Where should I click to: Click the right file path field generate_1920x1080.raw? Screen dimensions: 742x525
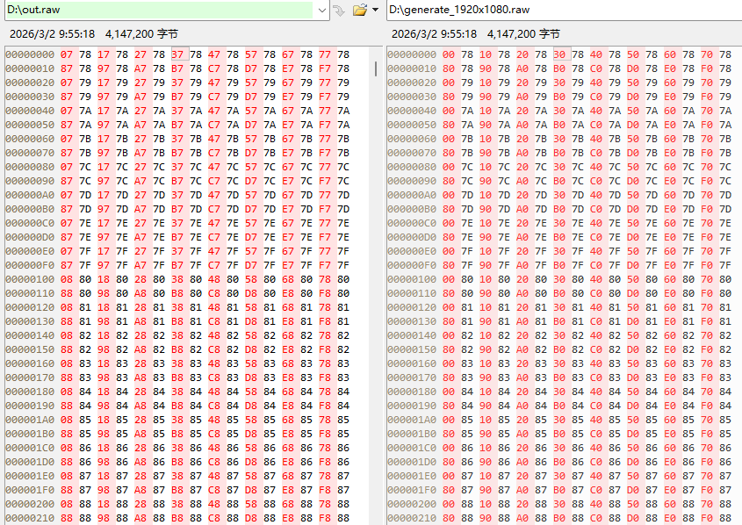coord(562,10)
